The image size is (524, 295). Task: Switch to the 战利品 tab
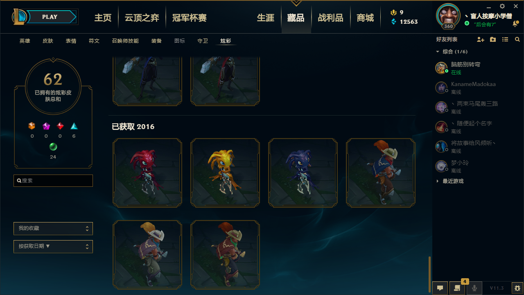(x=330, y=18)
